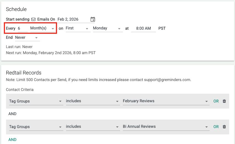
Task: Open includes operator in Bi Annual Reviews row
Action: pos(92,127)
